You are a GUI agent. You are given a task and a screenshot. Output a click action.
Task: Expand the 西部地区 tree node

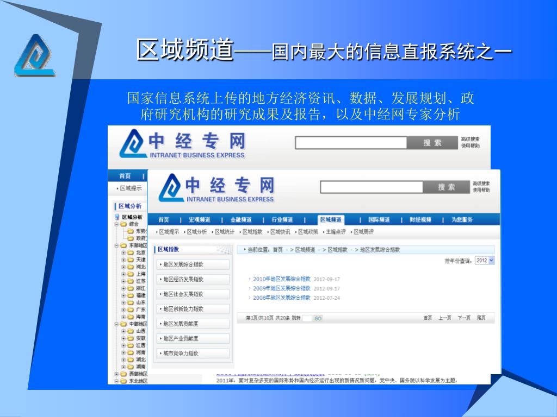[116, 374]
